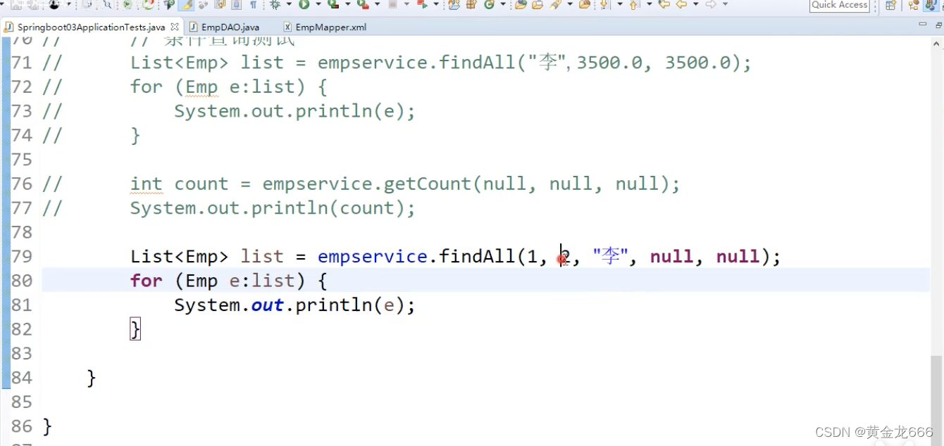This screenshot has height=446, width=944.
Task: Click 'findAll' on line 79
Action: (476, 256)
